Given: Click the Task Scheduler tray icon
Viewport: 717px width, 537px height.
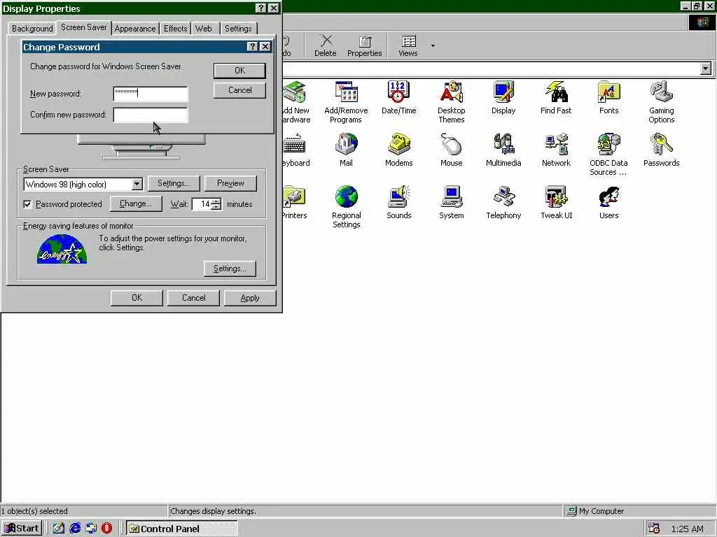Looking at the screenshot, I should 654,529.
